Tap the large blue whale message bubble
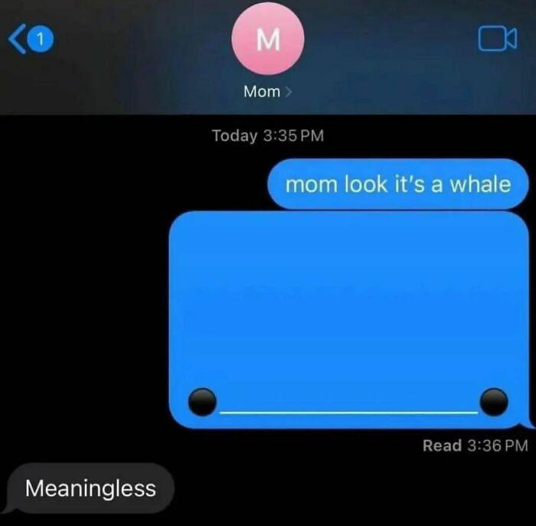536x526 pixels. point(349,319)
